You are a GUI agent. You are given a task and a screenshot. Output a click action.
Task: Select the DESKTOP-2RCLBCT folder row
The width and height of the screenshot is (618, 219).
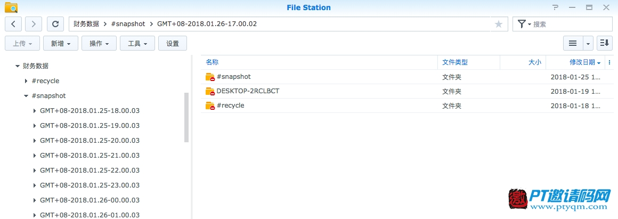407,91
